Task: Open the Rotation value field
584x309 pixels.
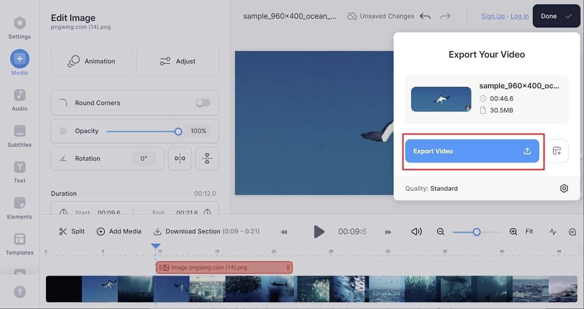Action: point(144,158)
